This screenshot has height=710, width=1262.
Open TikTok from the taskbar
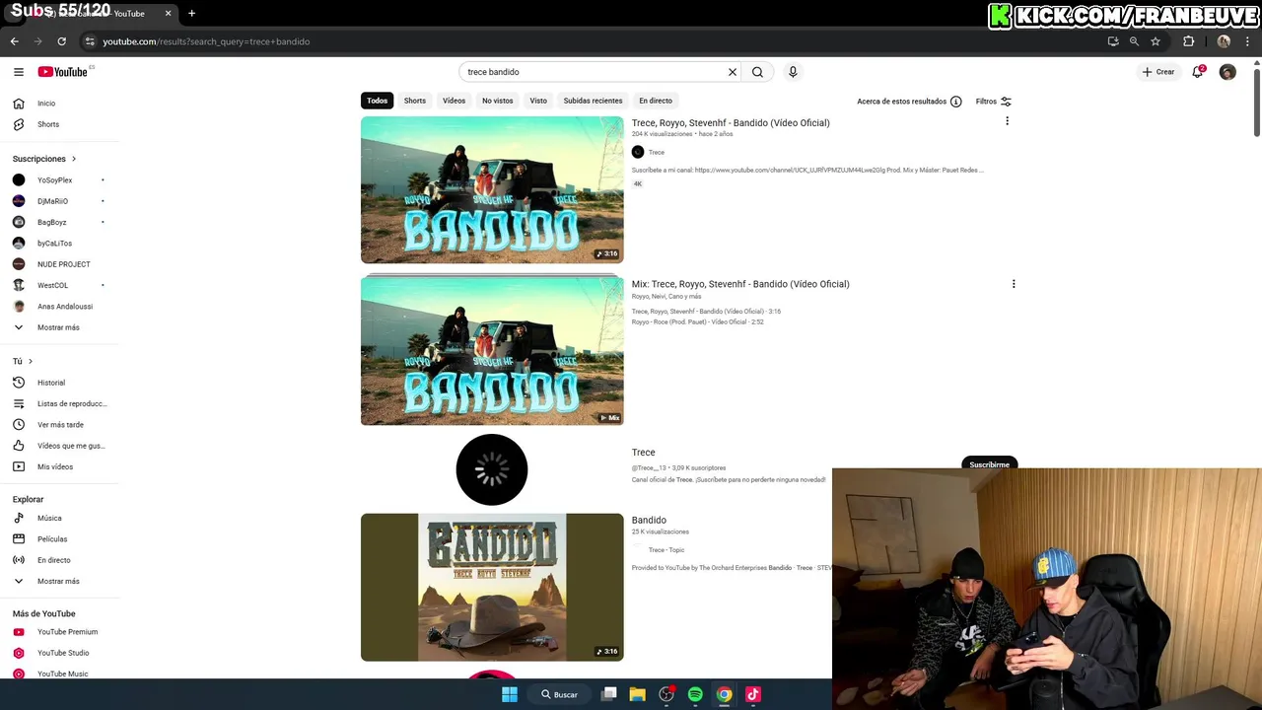point(752,694)
